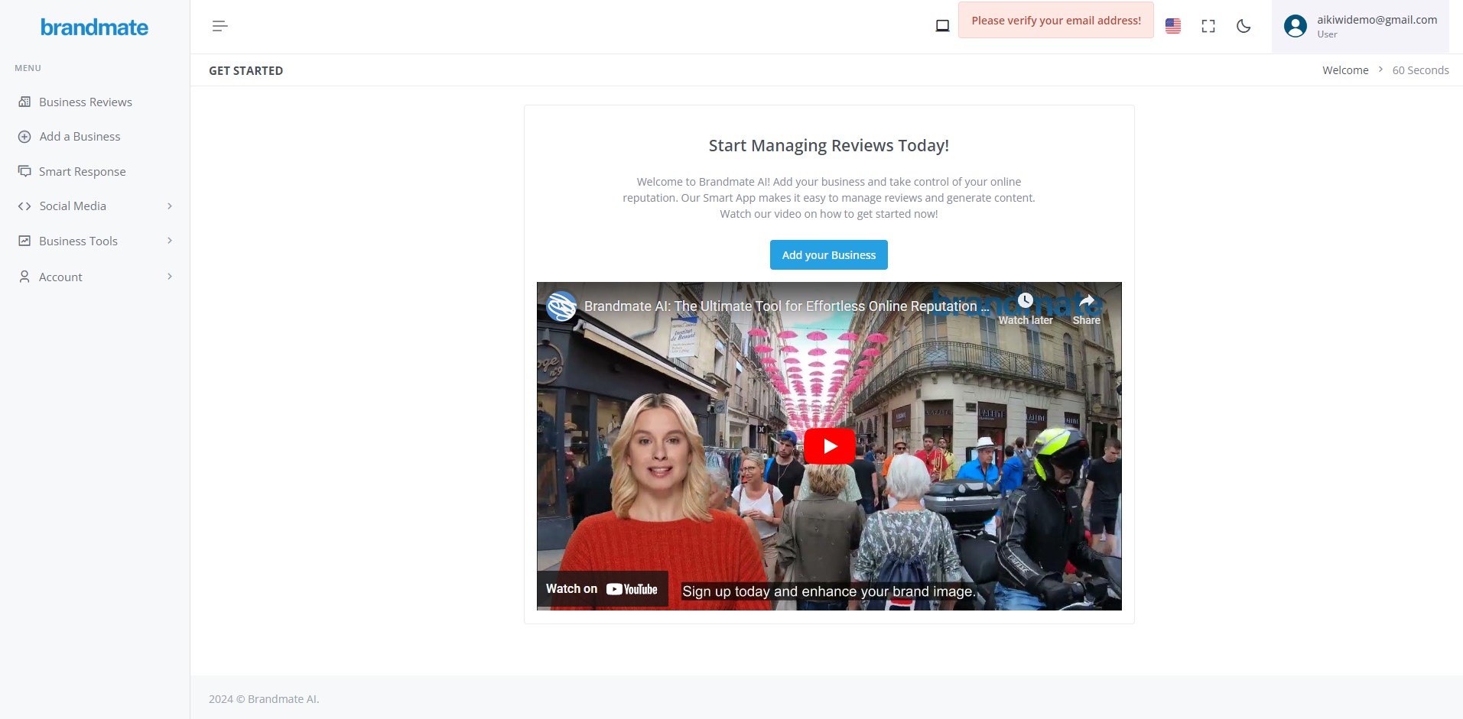Image resolution: width=1463 pixels, height=719 pixels.
Task: Click the Account person icon in the sidebar
Action: tap(24, 277)
